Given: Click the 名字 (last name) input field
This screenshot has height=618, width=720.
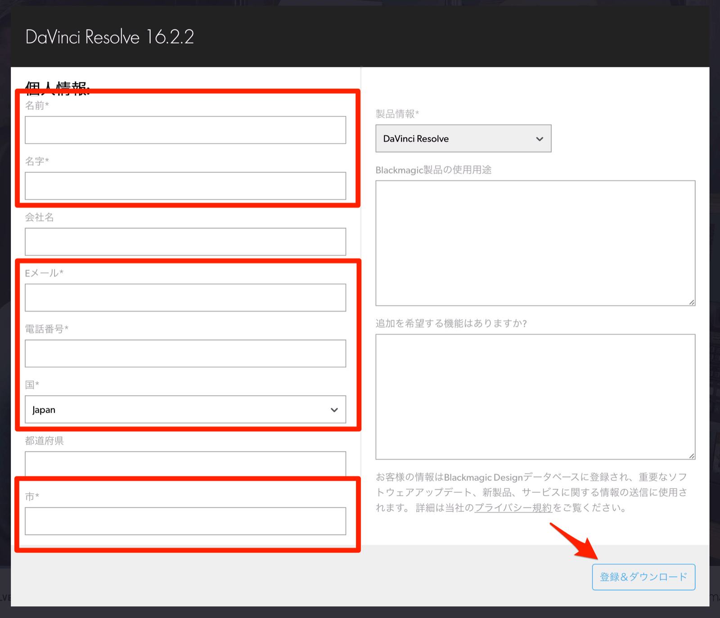Looking at the screenshot, I should (x=185, y=186).
